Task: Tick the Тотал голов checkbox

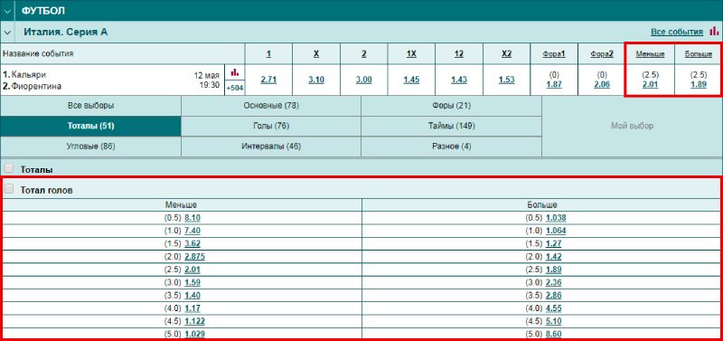Action: (9, 189)
